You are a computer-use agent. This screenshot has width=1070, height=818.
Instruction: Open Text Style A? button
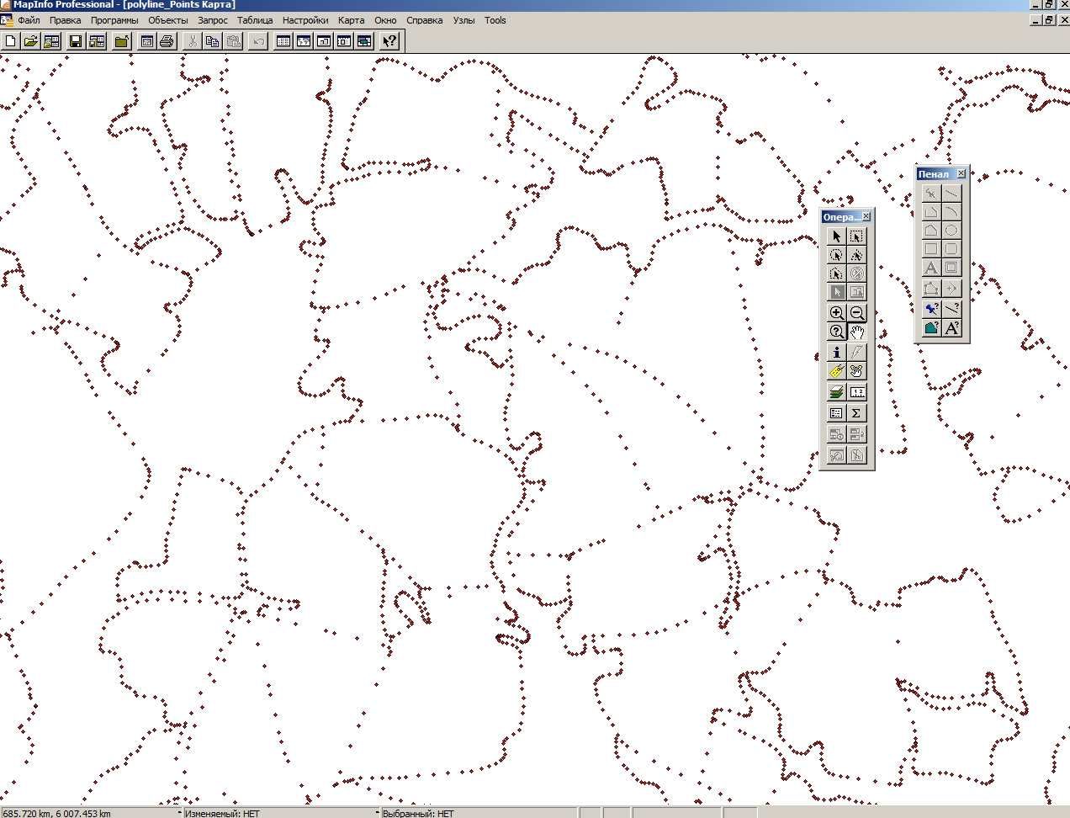click(x=951, y=328)
